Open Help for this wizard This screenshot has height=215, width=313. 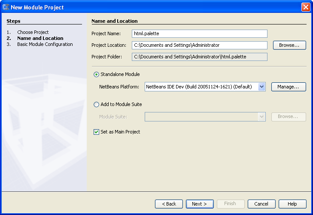click(292, 204)
